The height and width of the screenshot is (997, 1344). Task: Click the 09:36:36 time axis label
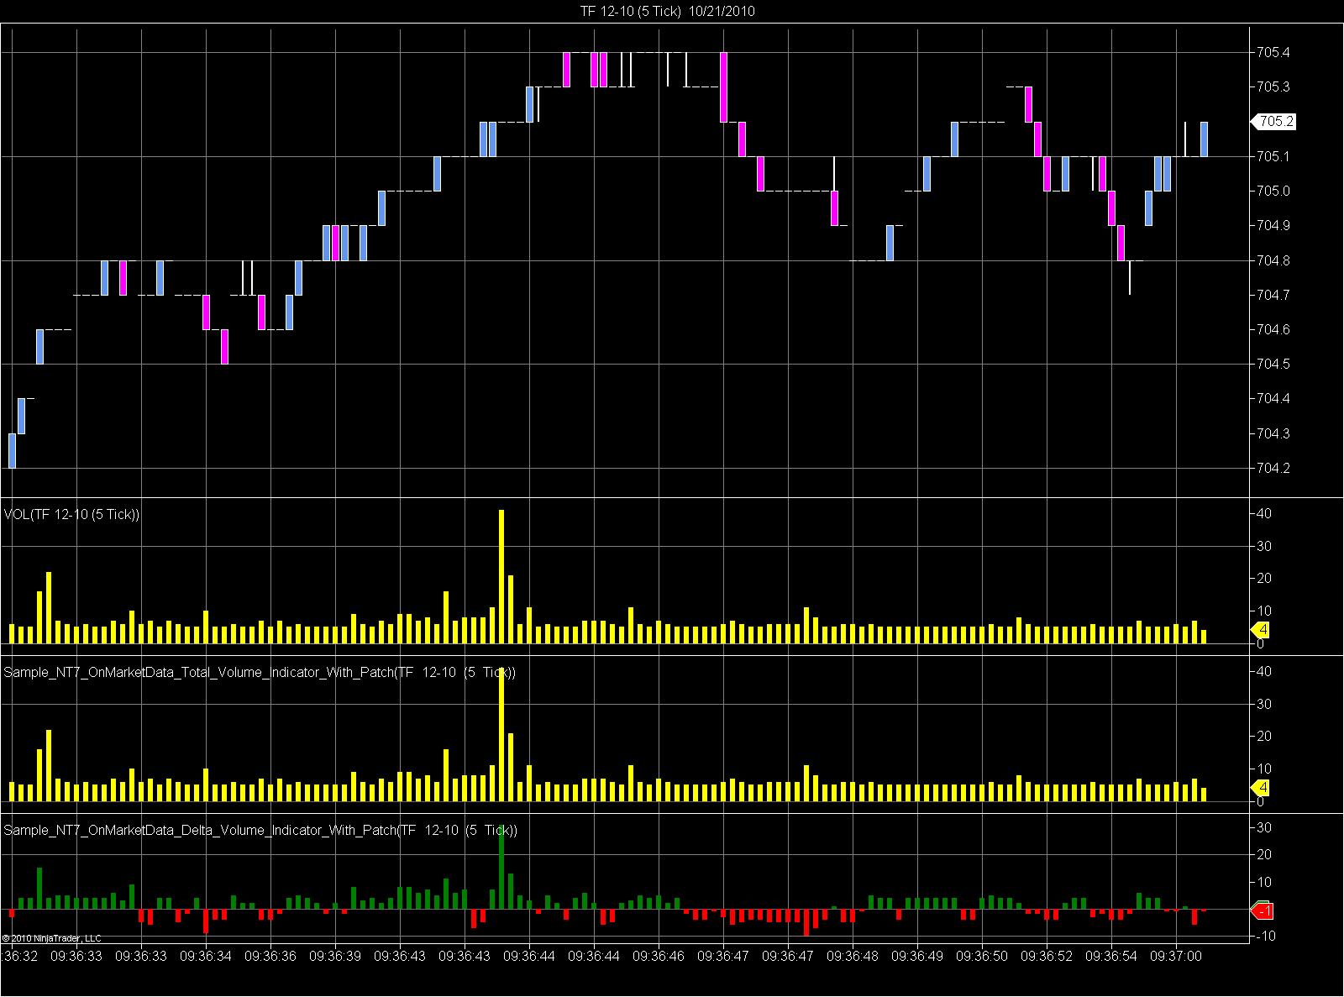(270, 956)
